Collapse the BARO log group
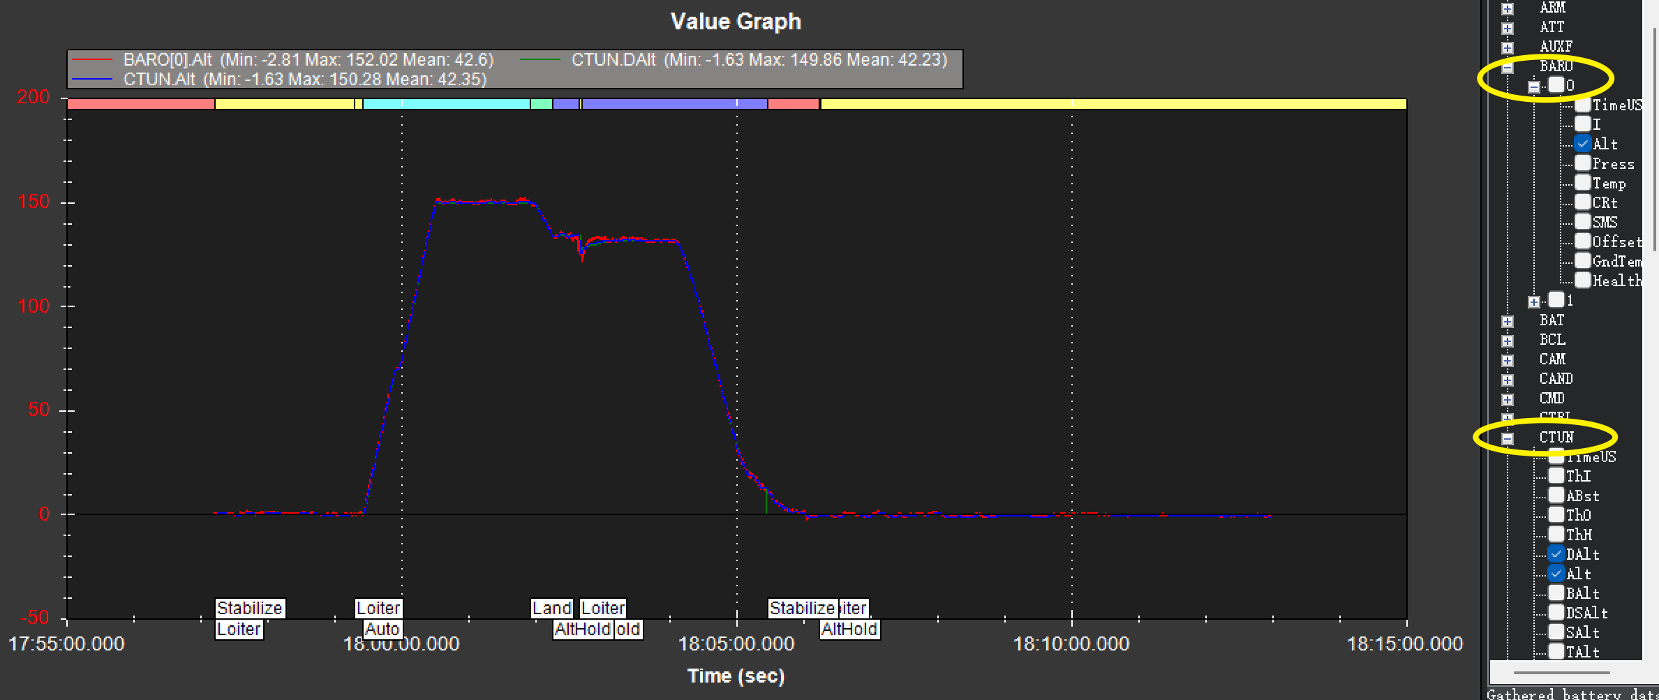This screenshot has width=1659, height=700. coord(1508,68)
